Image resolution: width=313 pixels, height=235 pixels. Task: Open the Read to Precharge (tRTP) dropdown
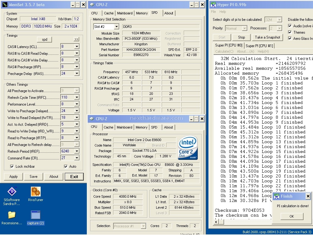[x=77, y=138]
